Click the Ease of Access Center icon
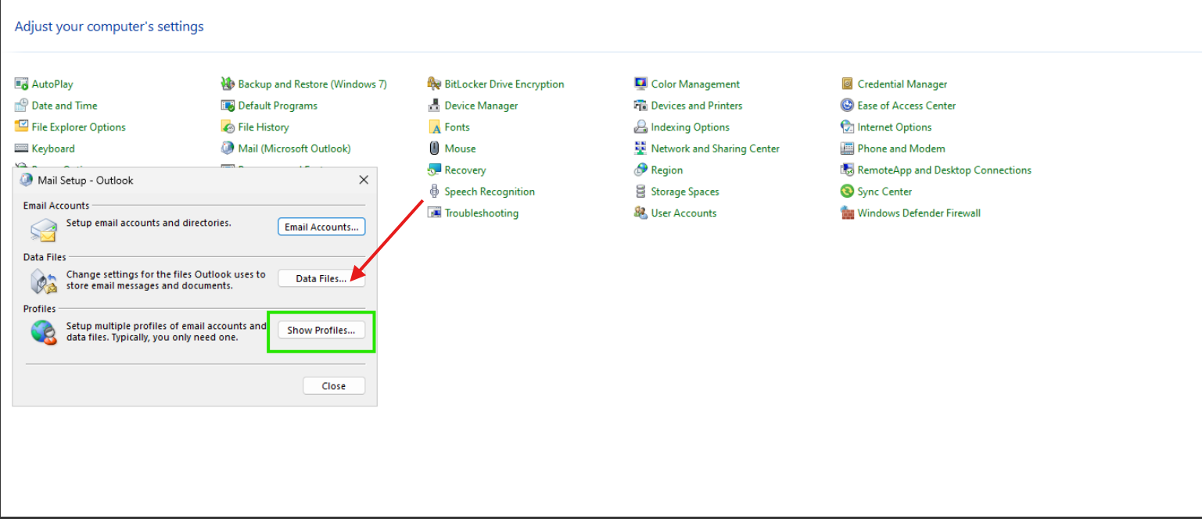The image size is (1202, 519). pos(847,106)
